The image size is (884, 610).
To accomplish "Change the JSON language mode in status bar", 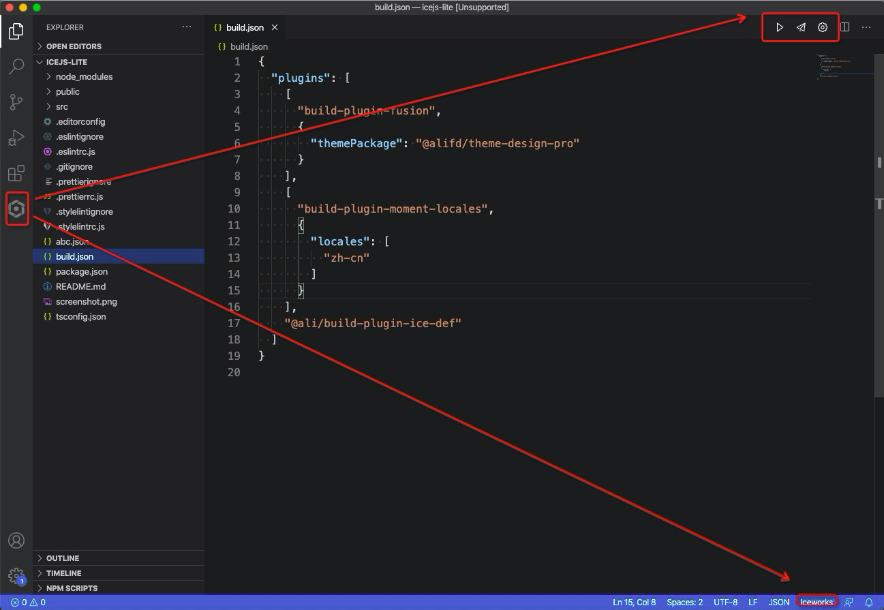I will pyautogui.click(x=778, y=602).
